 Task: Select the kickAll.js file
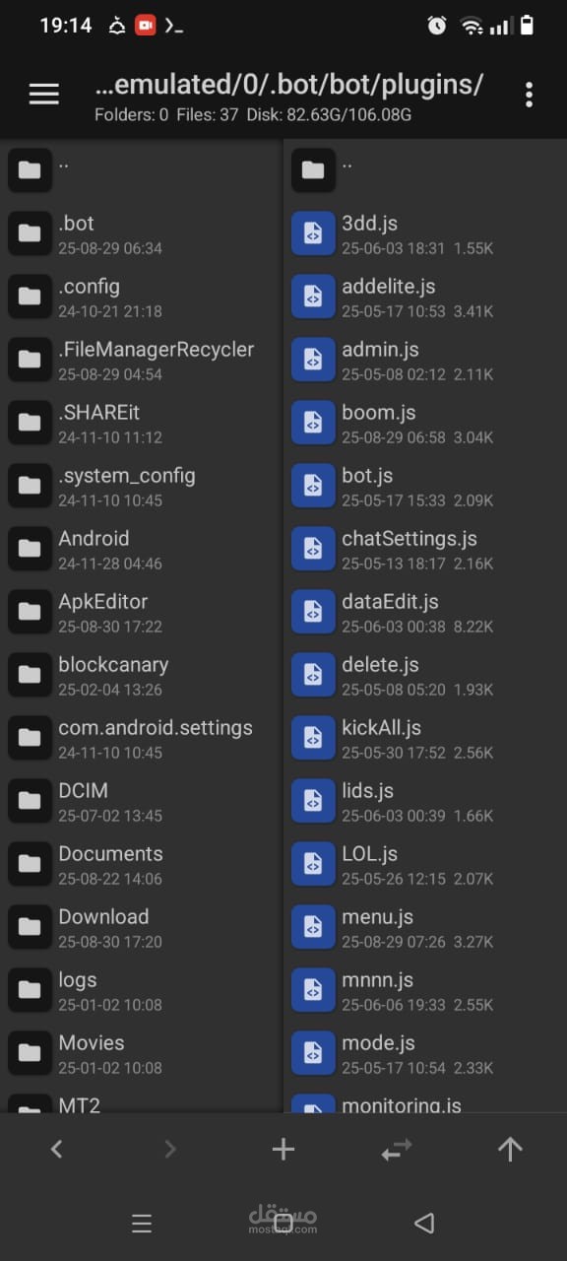coord(425,738)
